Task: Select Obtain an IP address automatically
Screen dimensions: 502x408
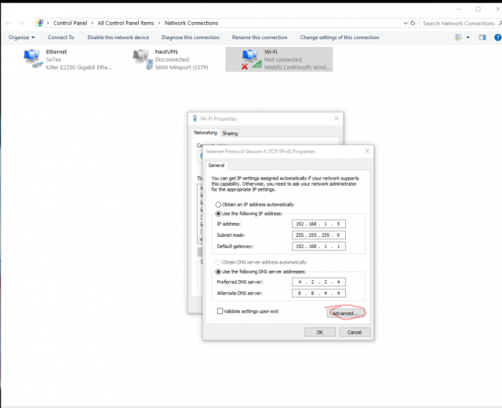Action: tap(219, 204)
